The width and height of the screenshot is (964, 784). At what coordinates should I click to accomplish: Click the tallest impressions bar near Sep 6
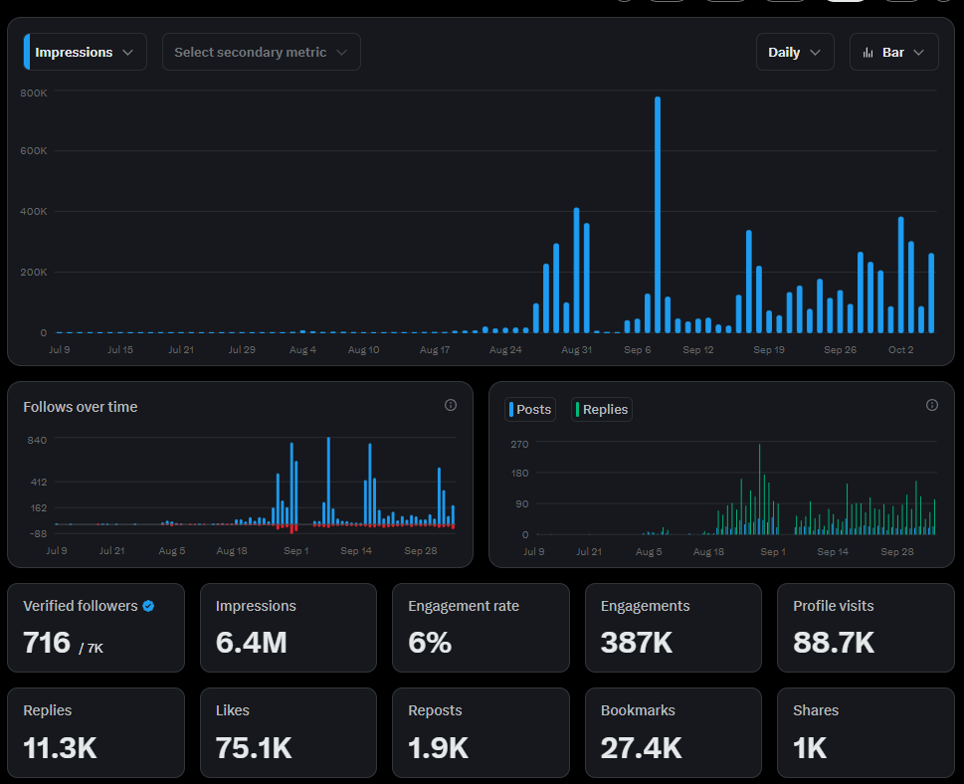[x=658, y=215]
